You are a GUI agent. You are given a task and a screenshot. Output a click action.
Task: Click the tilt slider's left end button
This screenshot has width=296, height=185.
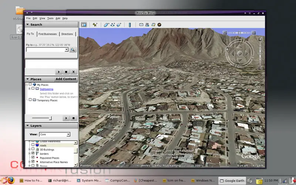click(225, 33)
